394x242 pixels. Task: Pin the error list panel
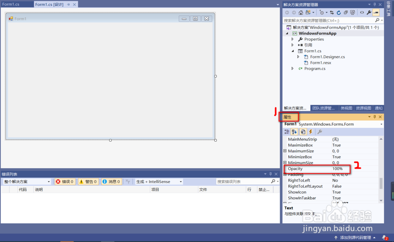271,174
